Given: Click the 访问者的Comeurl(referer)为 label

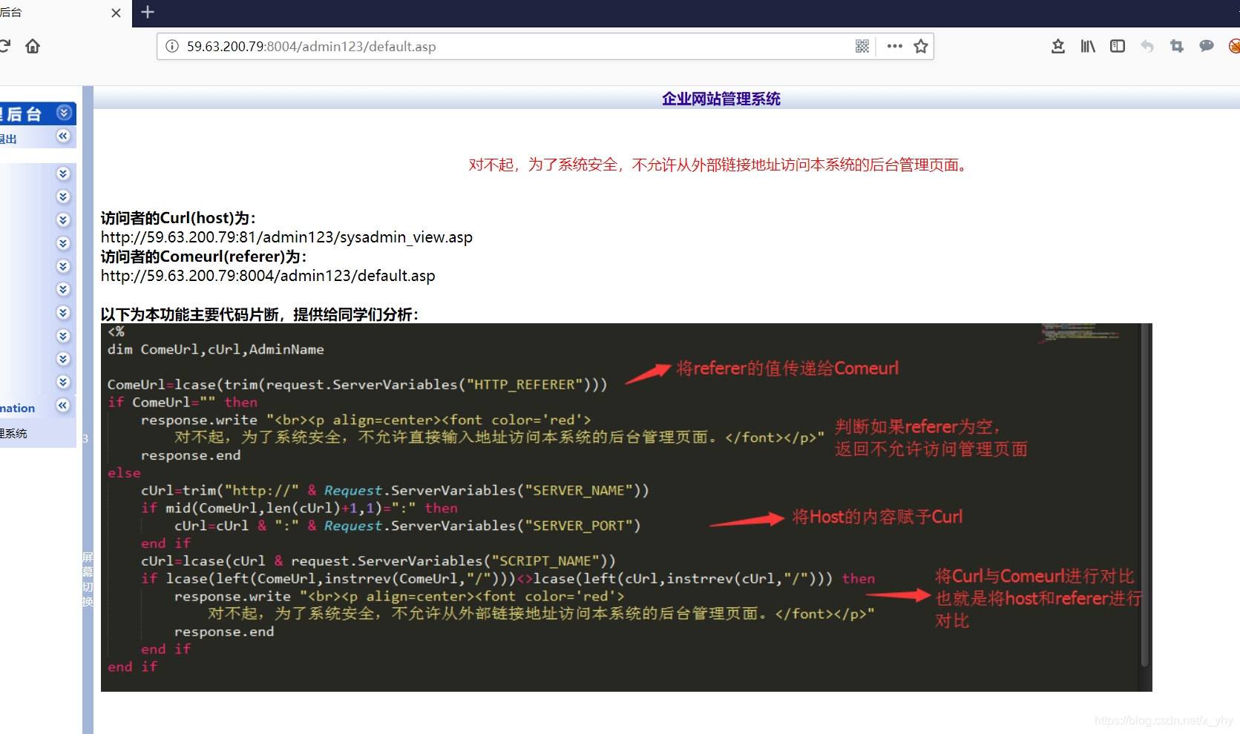Looking at the screenshot, I should point(204,257).
